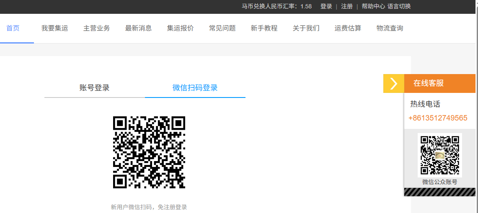This screenshot has height=213, width=478.
Task: Click the 微信公众账号 QR code image
Action: tap(439, 155)
